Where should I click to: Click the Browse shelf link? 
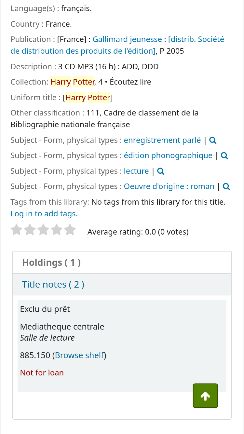79,356
